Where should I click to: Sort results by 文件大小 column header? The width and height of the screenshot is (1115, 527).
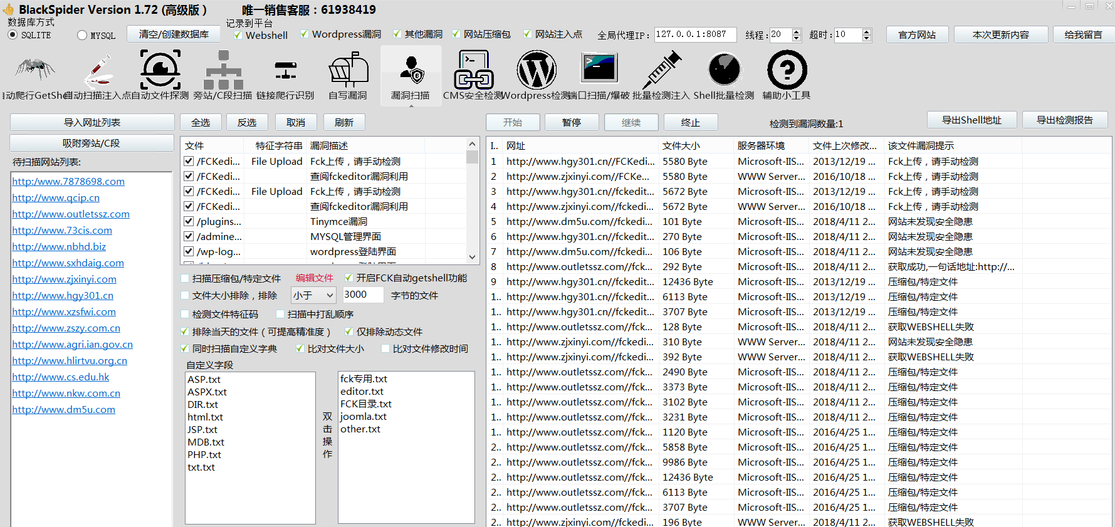coord(696,145)
